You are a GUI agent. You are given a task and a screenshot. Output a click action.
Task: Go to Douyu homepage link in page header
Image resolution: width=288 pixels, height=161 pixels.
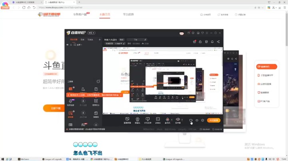[x=205, y=14]
